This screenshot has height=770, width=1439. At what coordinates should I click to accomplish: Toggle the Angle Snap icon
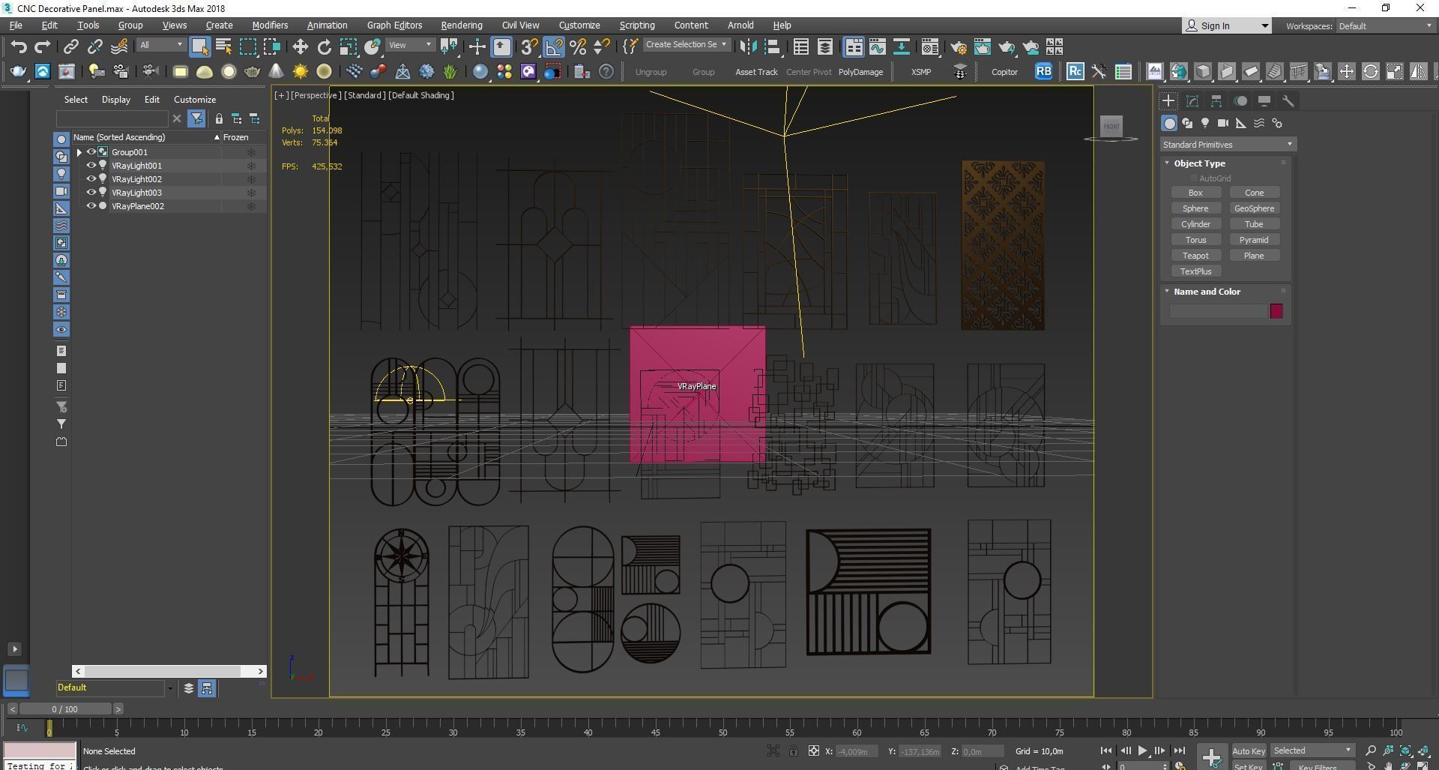click(x=554, y=46)
